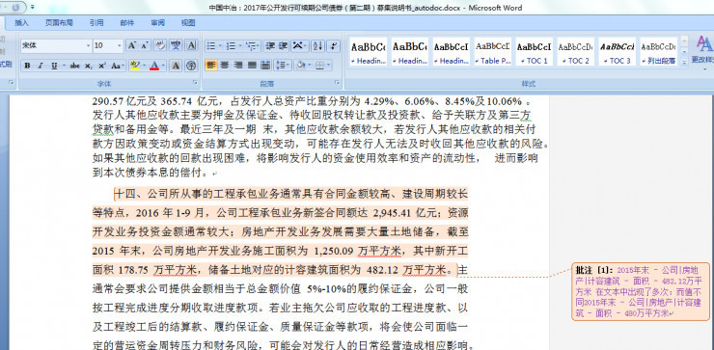Toggle bold formatting button
The height and width of the screenshot is (350, 714).
27,66
